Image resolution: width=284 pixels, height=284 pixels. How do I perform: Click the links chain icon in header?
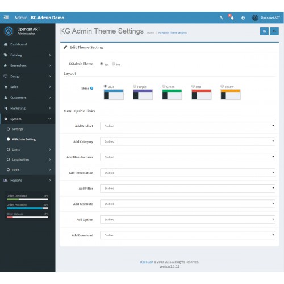[222, 18]
